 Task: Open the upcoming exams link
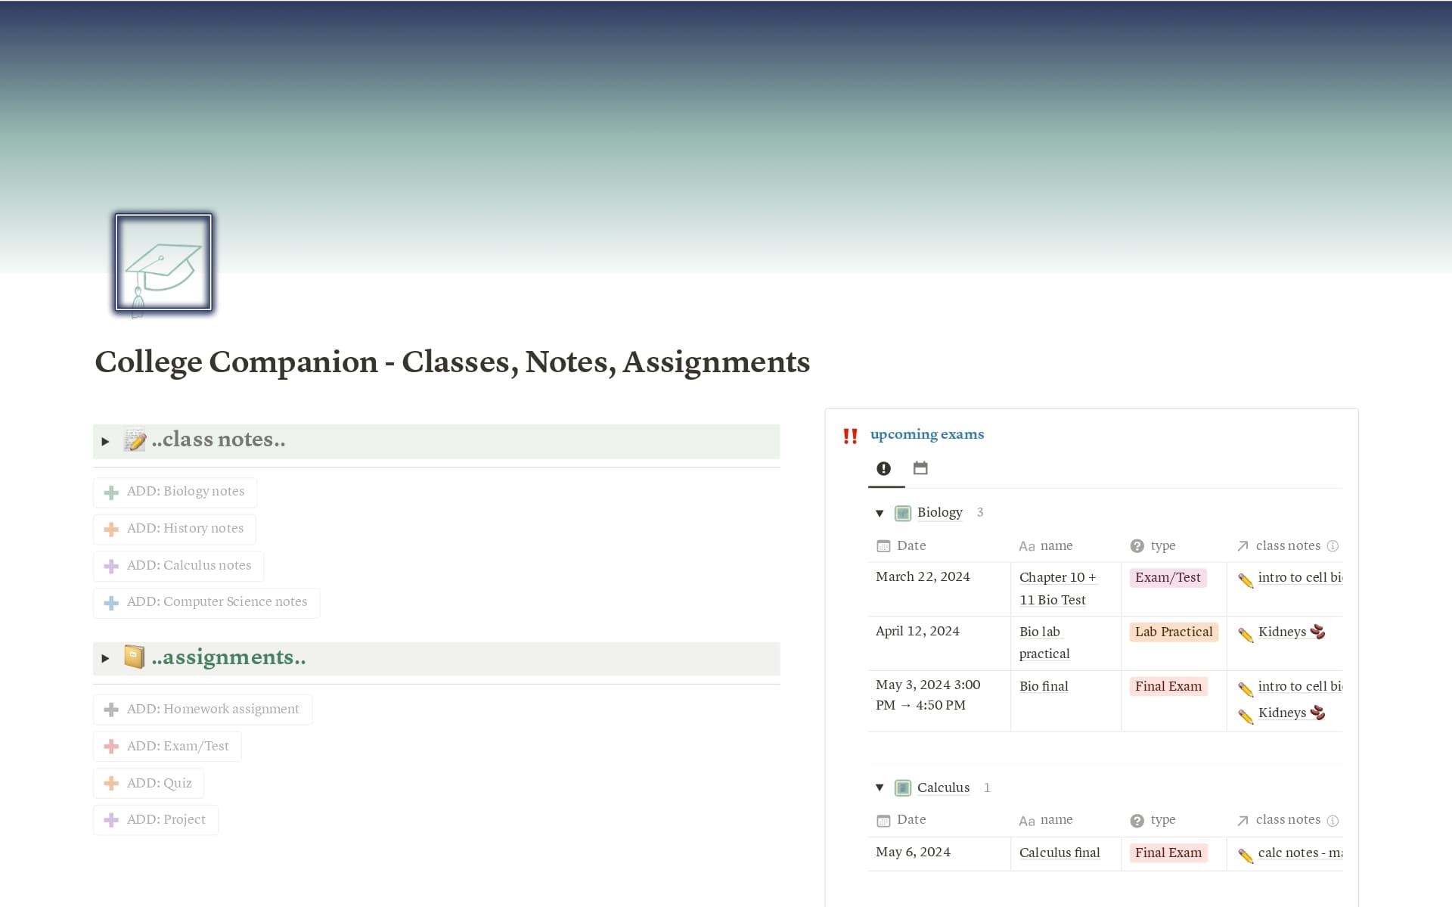point(927,434)
